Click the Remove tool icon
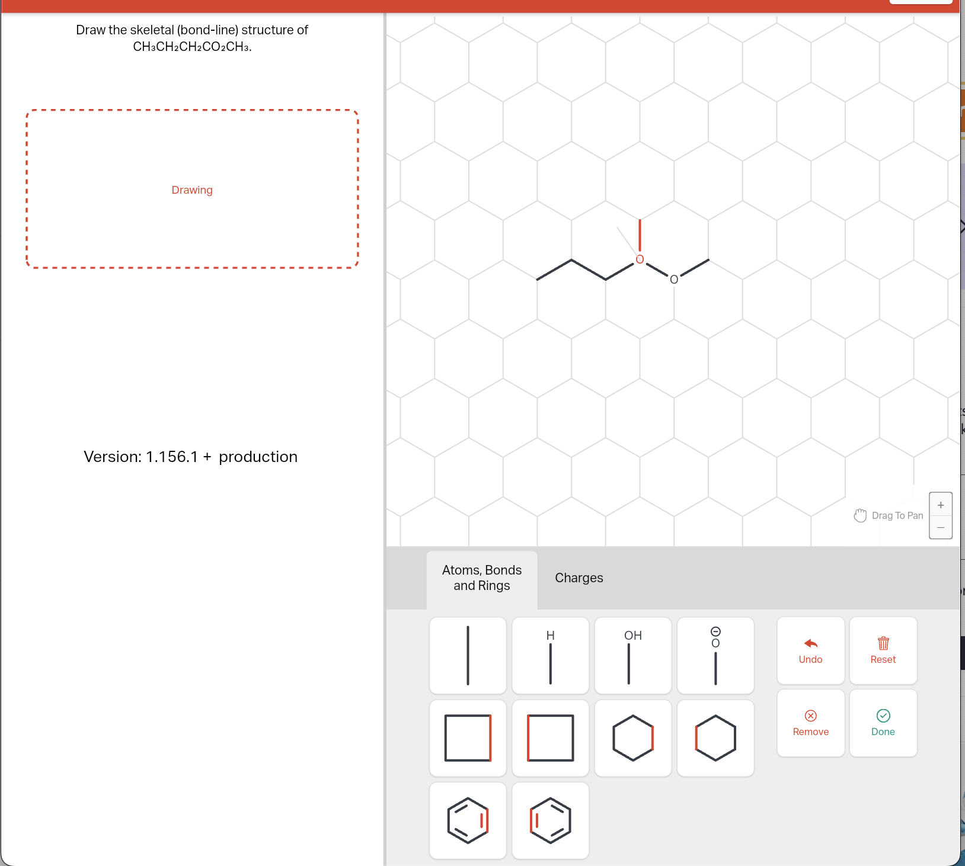Viewport: 965px width, 866px height. [810, 716]
